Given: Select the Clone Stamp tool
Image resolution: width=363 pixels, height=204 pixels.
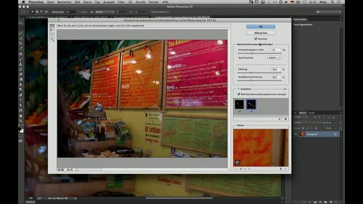Looking at the screenshot, I should 21,64.
